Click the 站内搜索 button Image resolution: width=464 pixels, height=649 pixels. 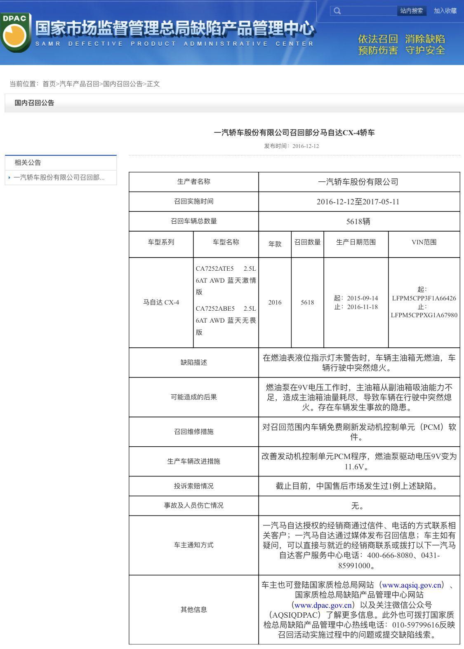click(x=412, y=11)
